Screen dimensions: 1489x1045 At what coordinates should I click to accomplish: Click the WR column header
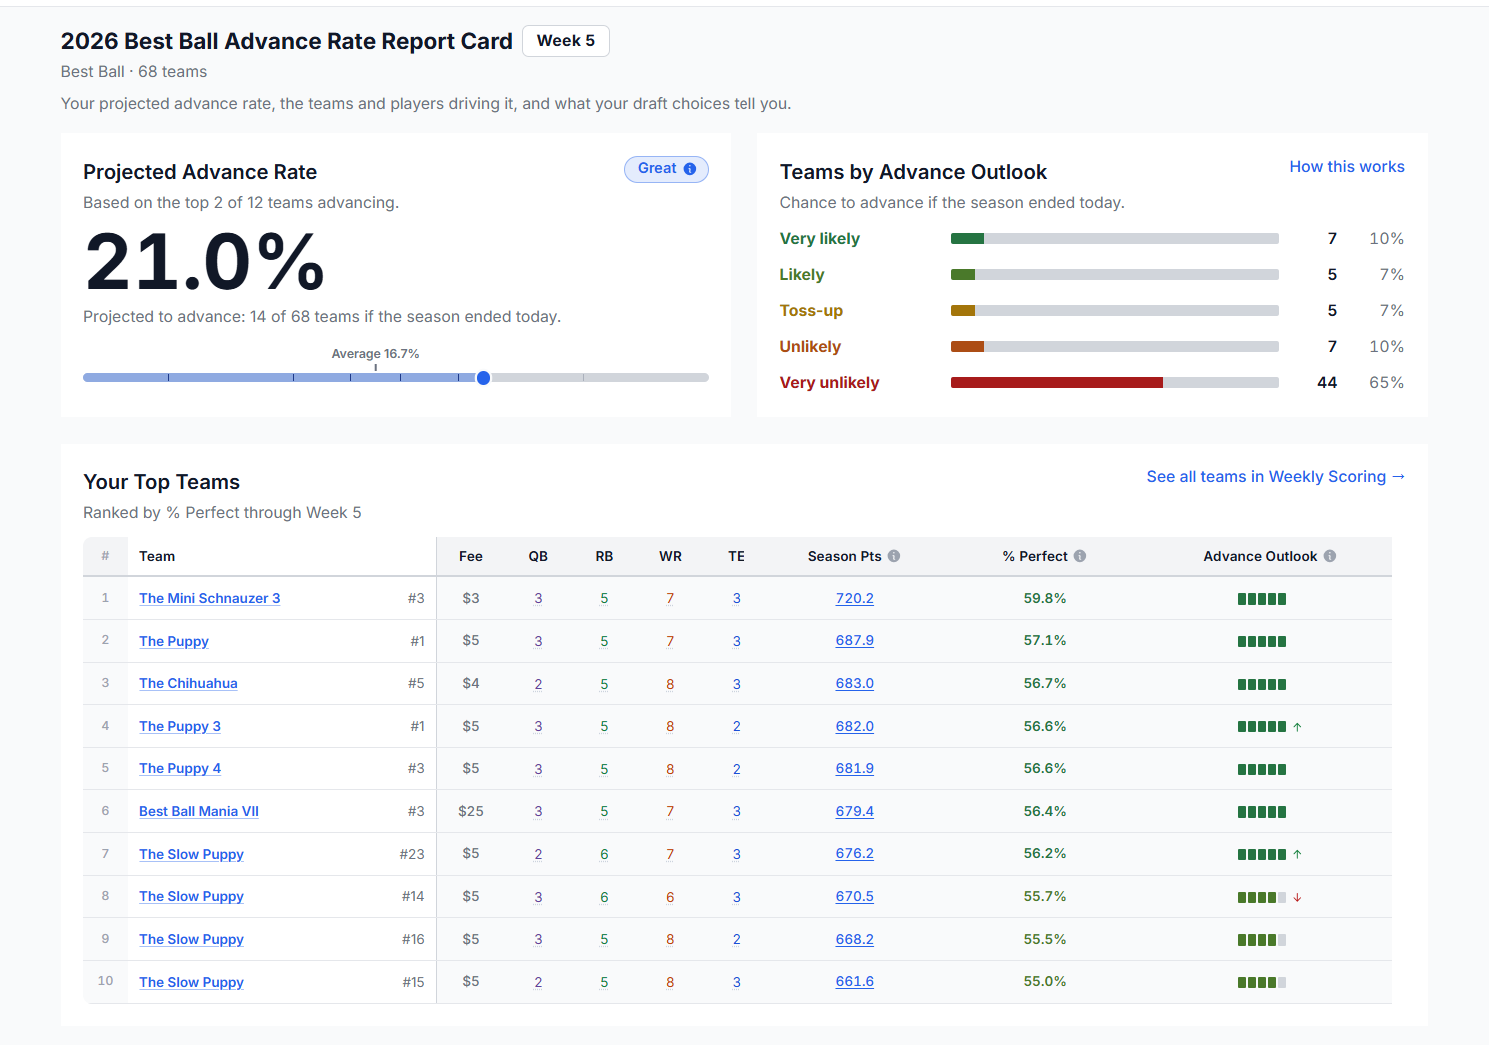tap(670, 556)
